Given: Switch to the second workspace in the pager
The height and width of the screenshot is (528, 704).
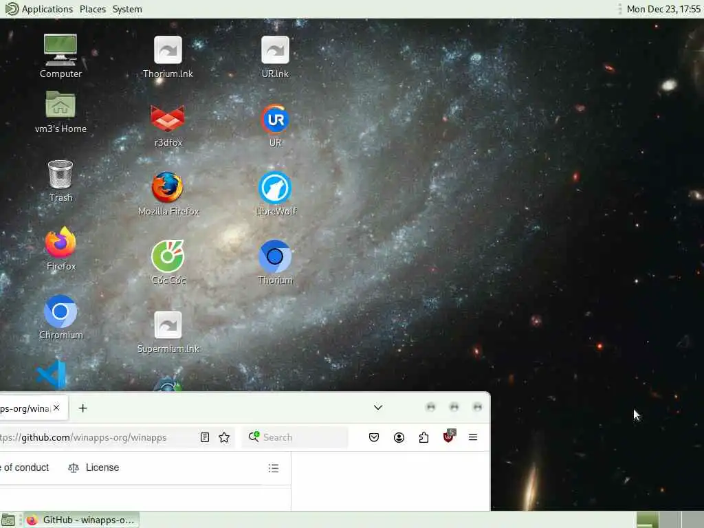Looking at the screenshot, I should click(x=670, y=520).
